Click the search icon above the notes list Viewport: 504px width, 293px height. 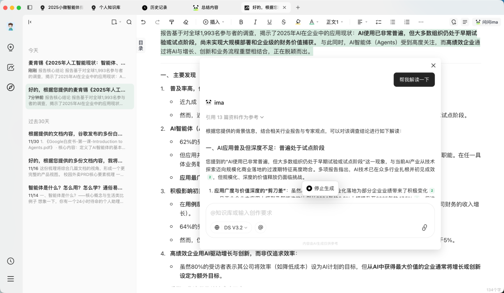129,22
